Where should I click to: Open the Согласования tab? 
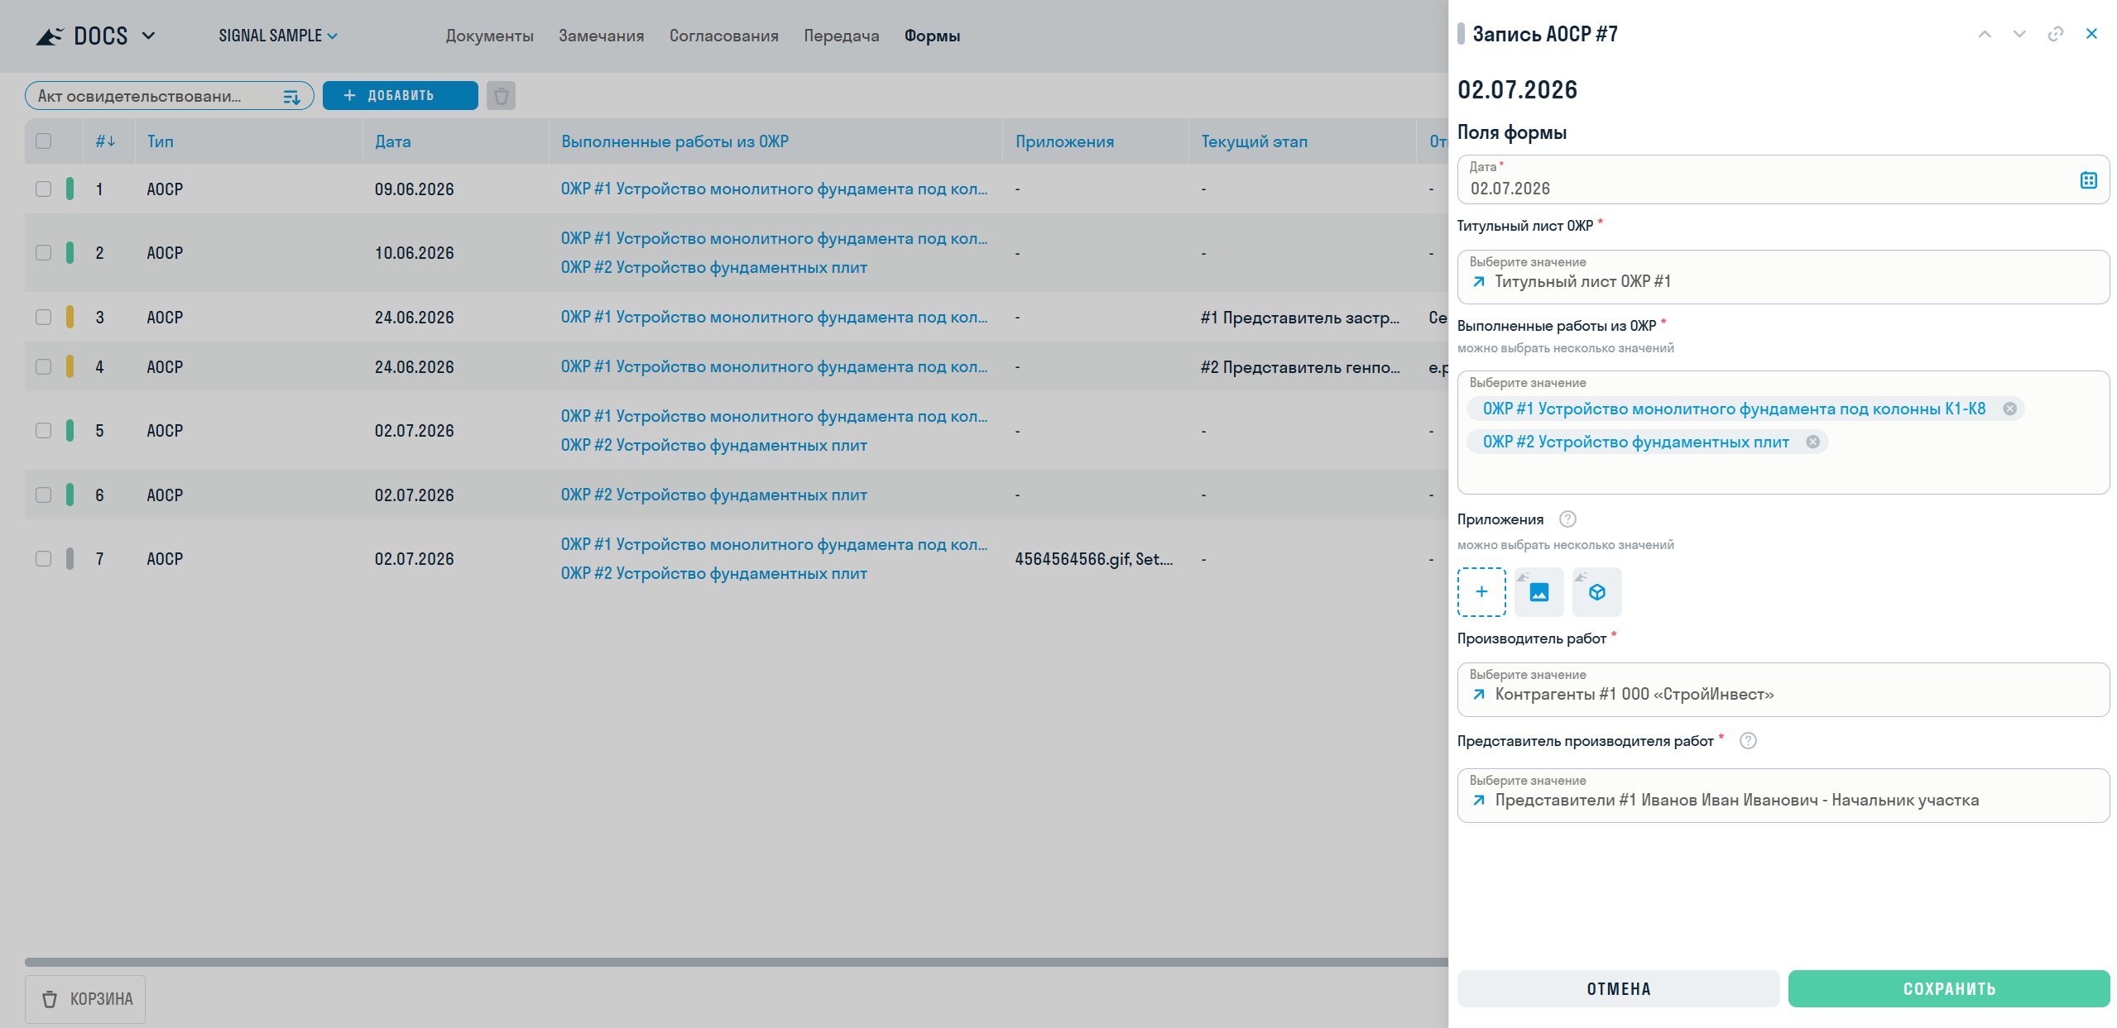coord(724,36)
